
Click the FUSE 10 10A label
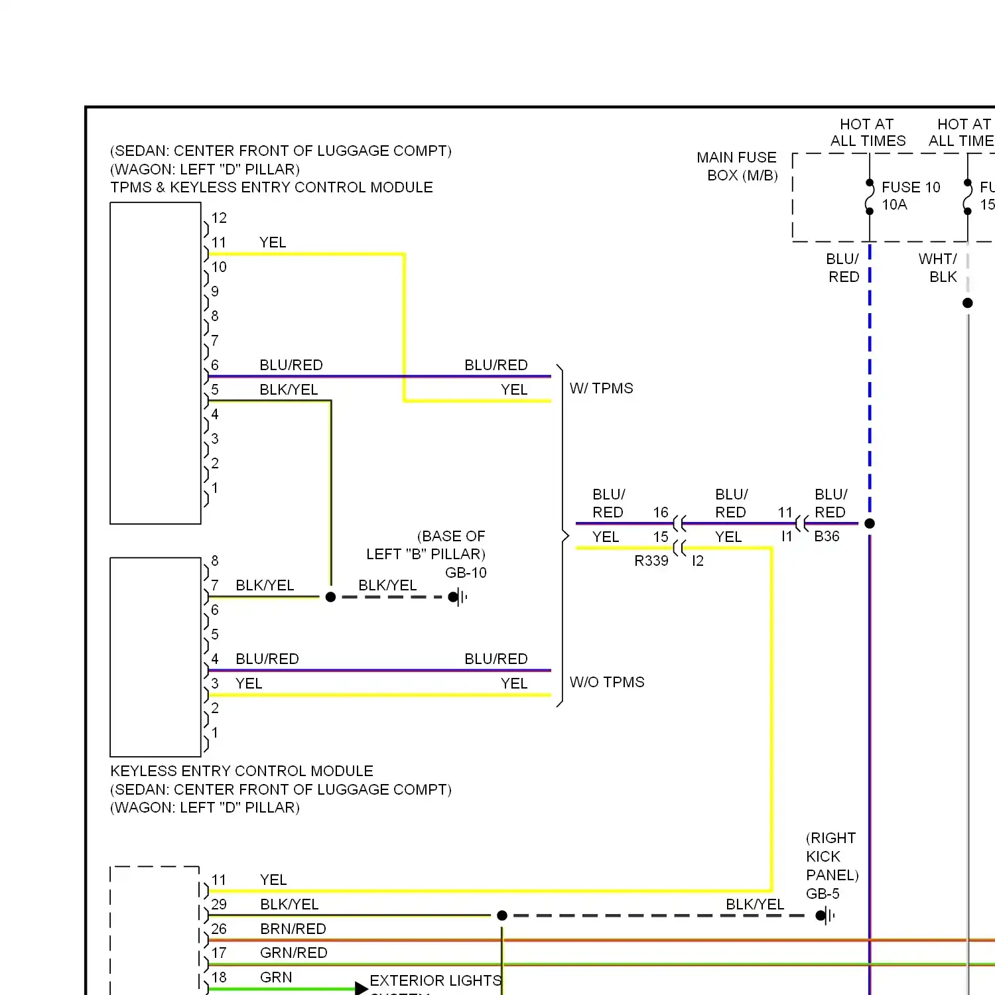(911, 196)
